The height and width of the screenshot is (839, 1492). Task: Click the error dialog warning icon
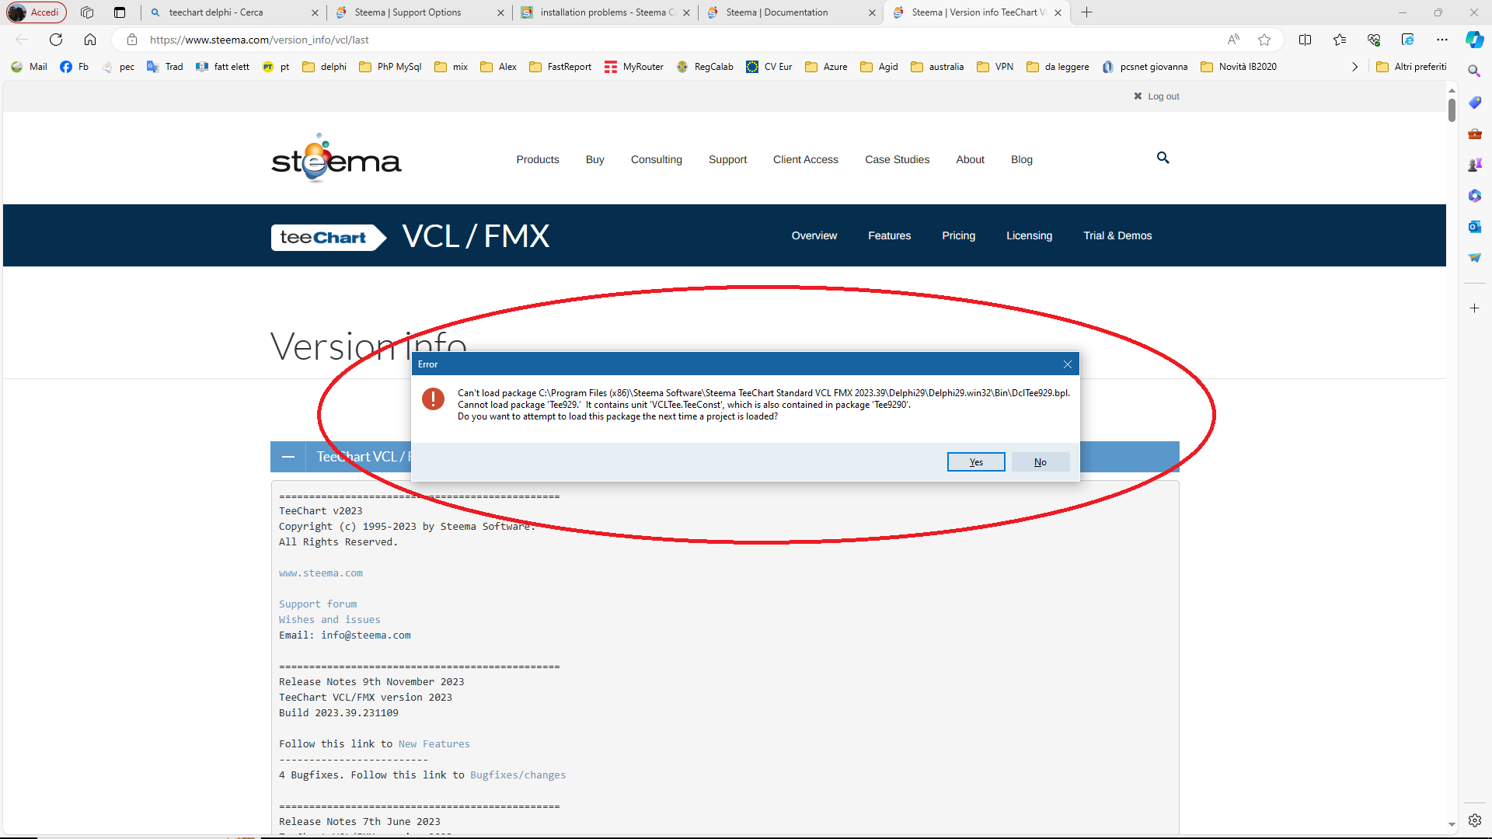point(432,399)
